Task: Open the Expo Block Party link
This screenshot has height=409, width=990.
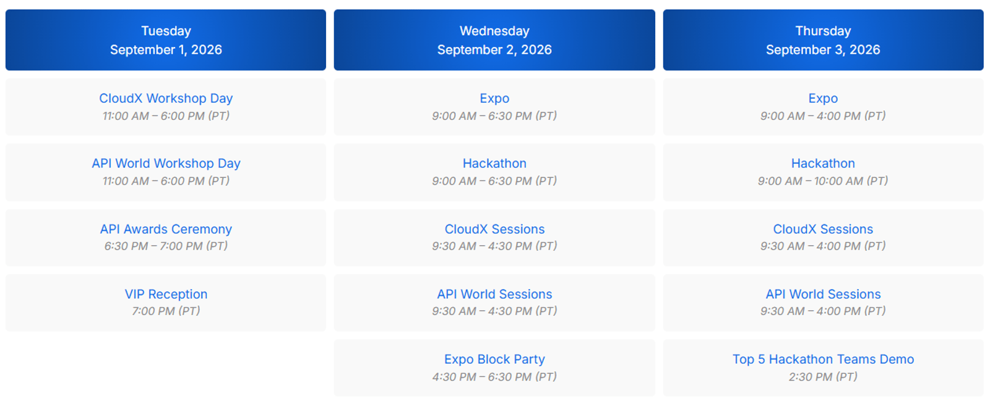Action: (494, 359)
